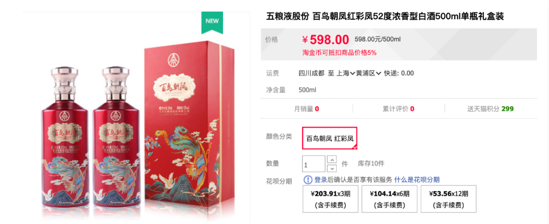Expand the 黄浦区 district dropdown

click(x=369, y=73)
